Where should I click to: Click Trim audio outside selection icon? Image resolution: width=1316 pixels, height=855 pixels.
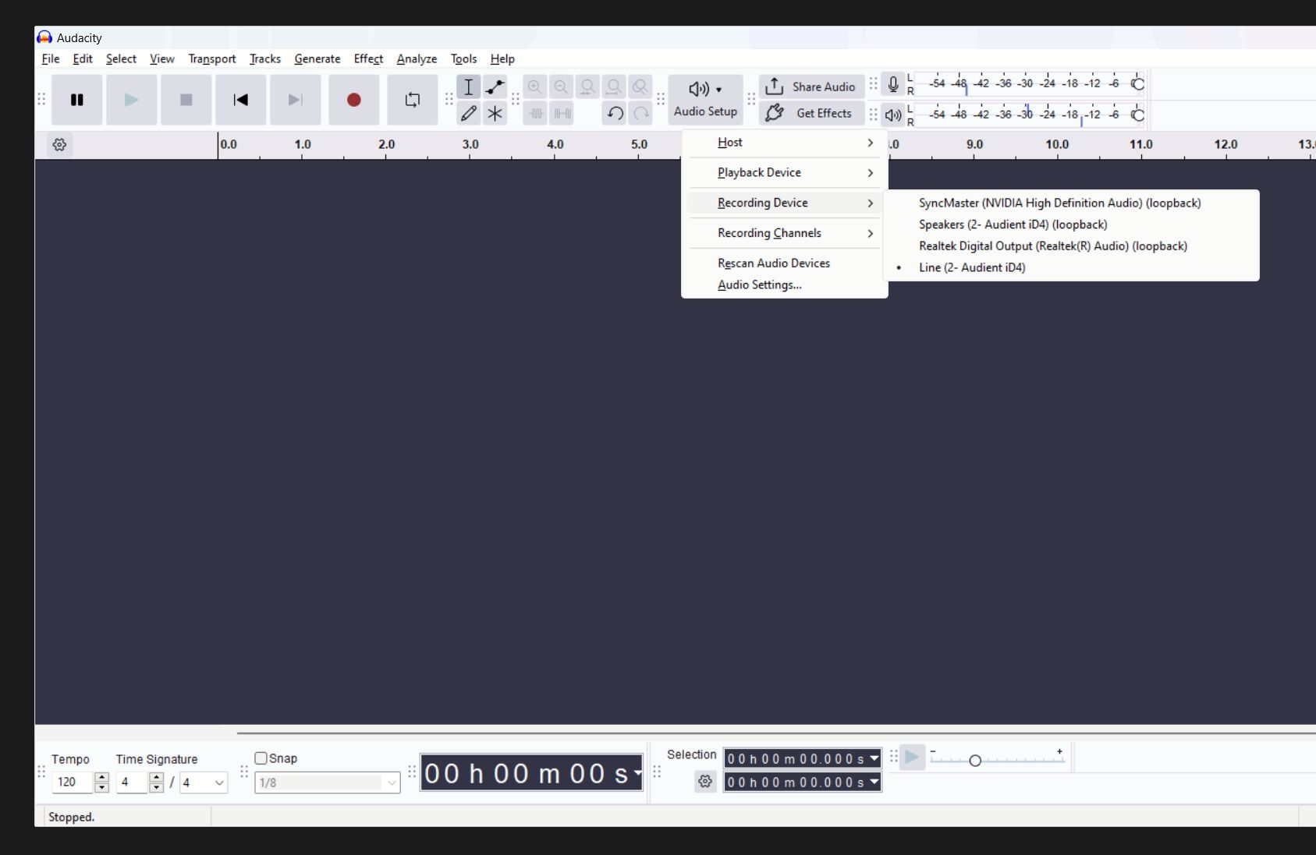[535, 113]
